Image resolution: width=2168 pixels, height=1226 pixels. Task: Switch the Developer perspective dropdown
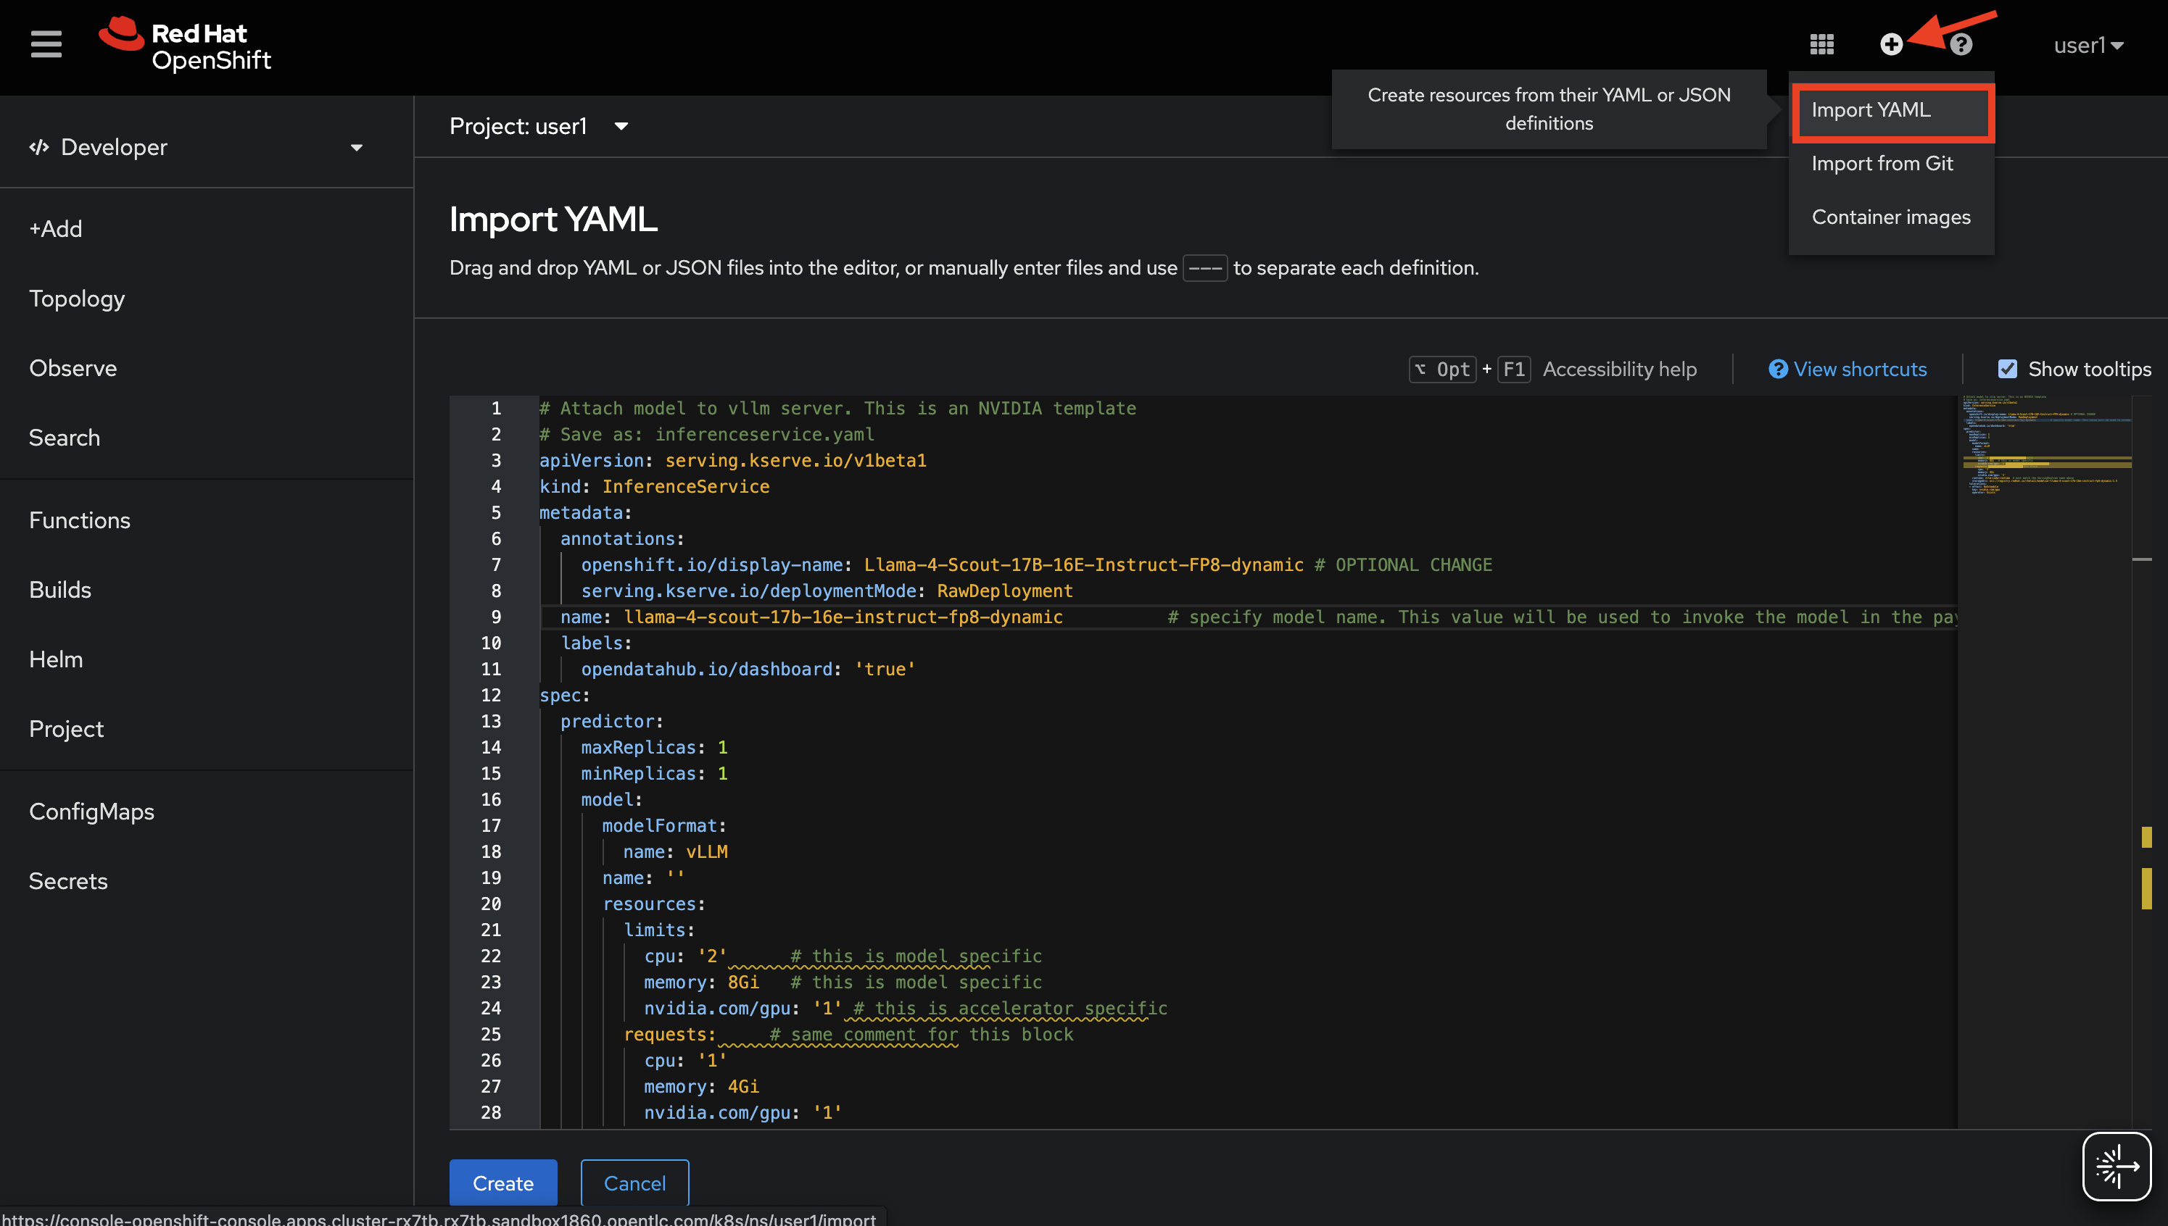196,147
